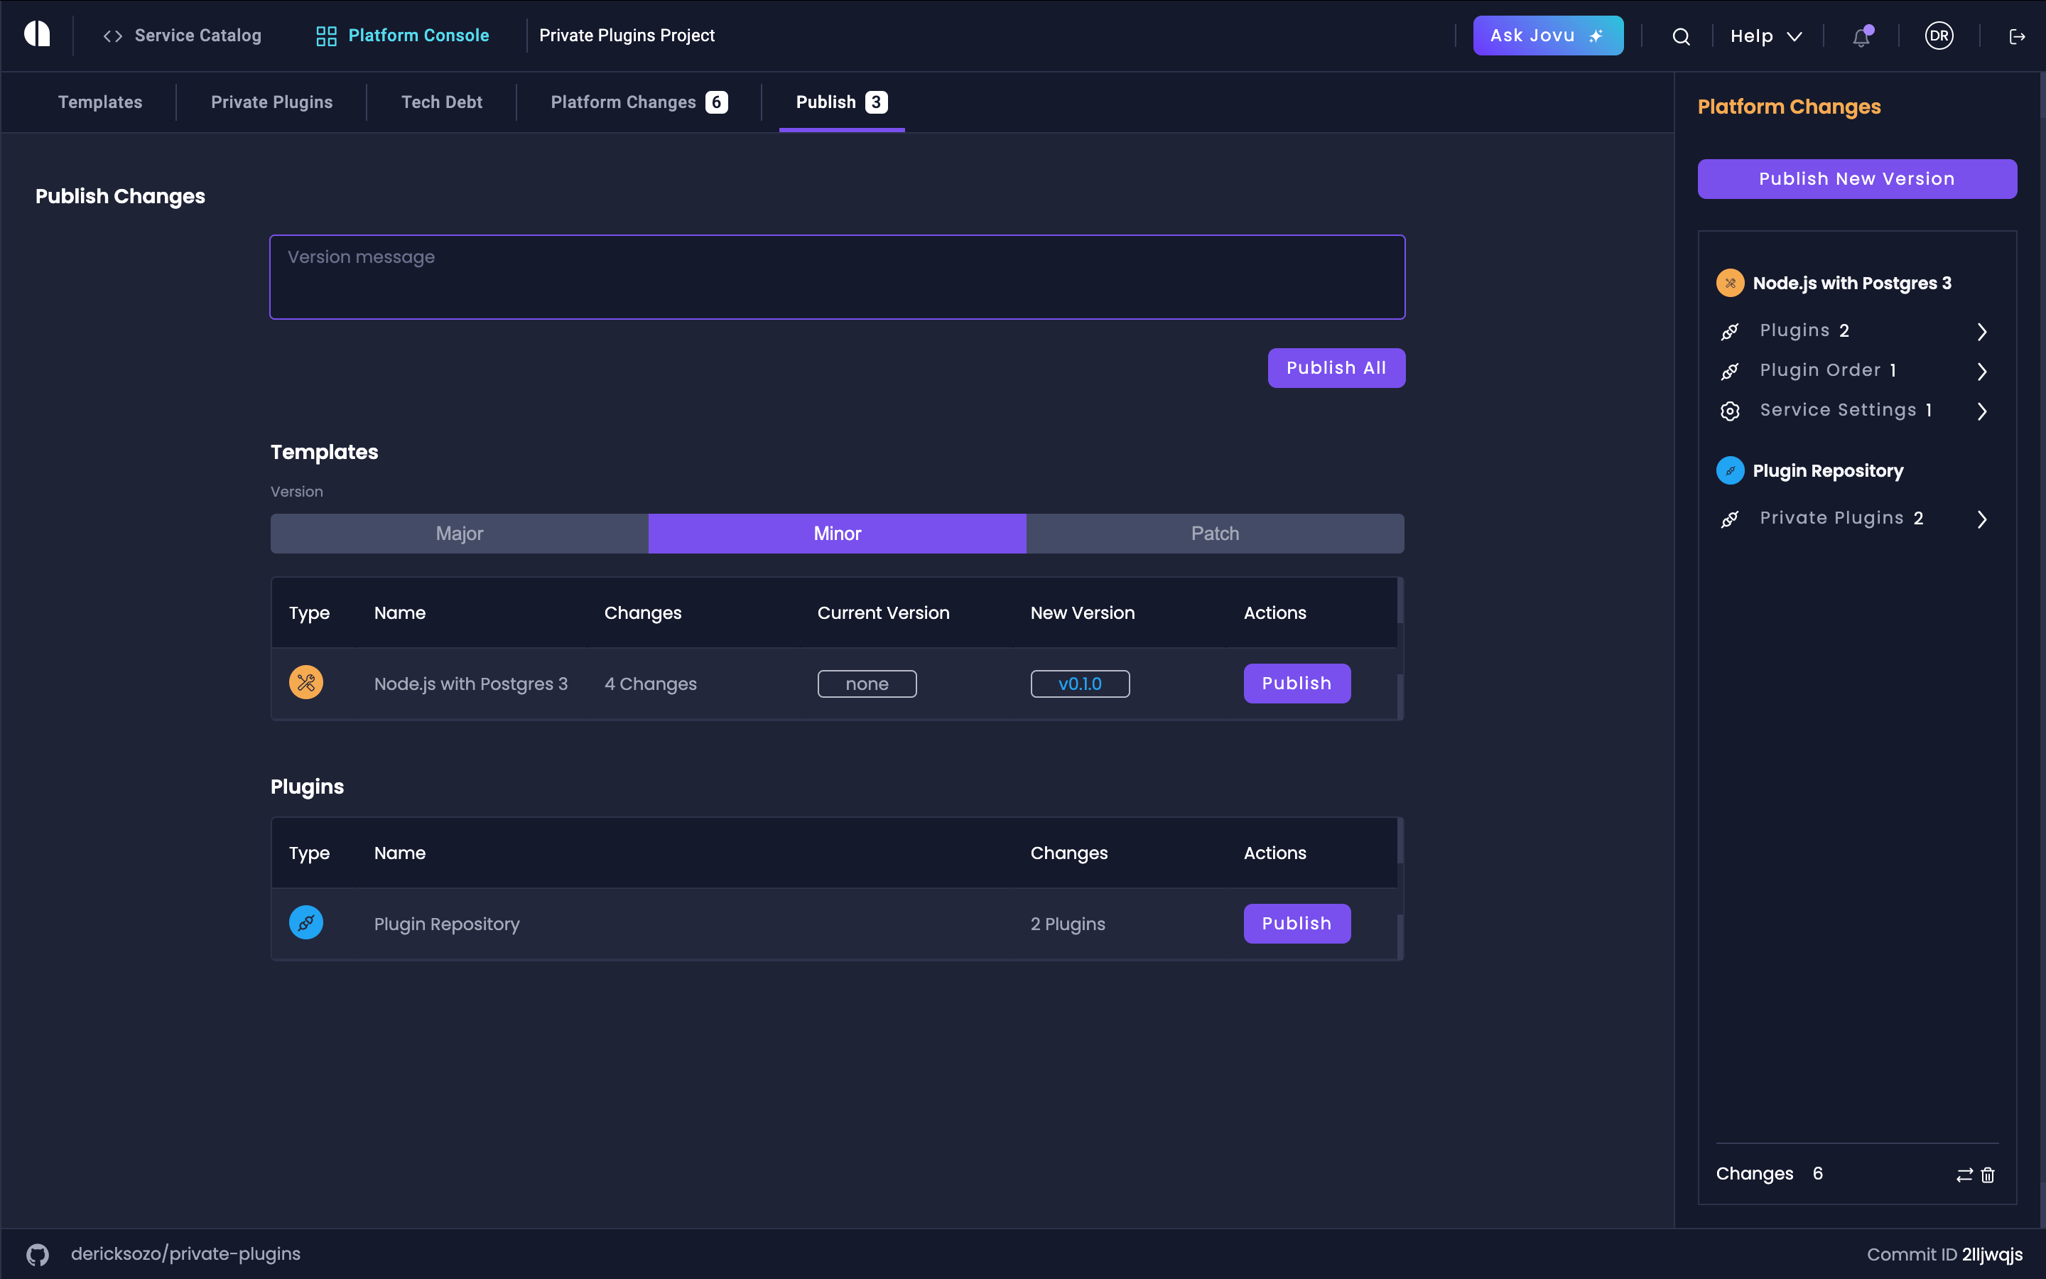
Task: Click the orange Node.js template icon in table
Action: tap(306, 683)
